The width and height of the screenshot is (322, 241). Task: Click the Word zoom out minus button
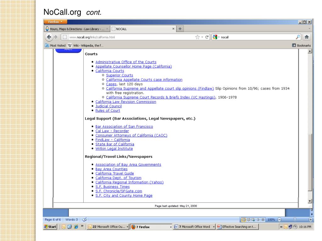click(279, 220)
